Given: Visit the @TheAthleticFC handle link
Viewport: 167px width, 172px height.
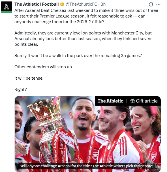Looking at the screenshot, I should pyautogui.click(x=81, y=4).
